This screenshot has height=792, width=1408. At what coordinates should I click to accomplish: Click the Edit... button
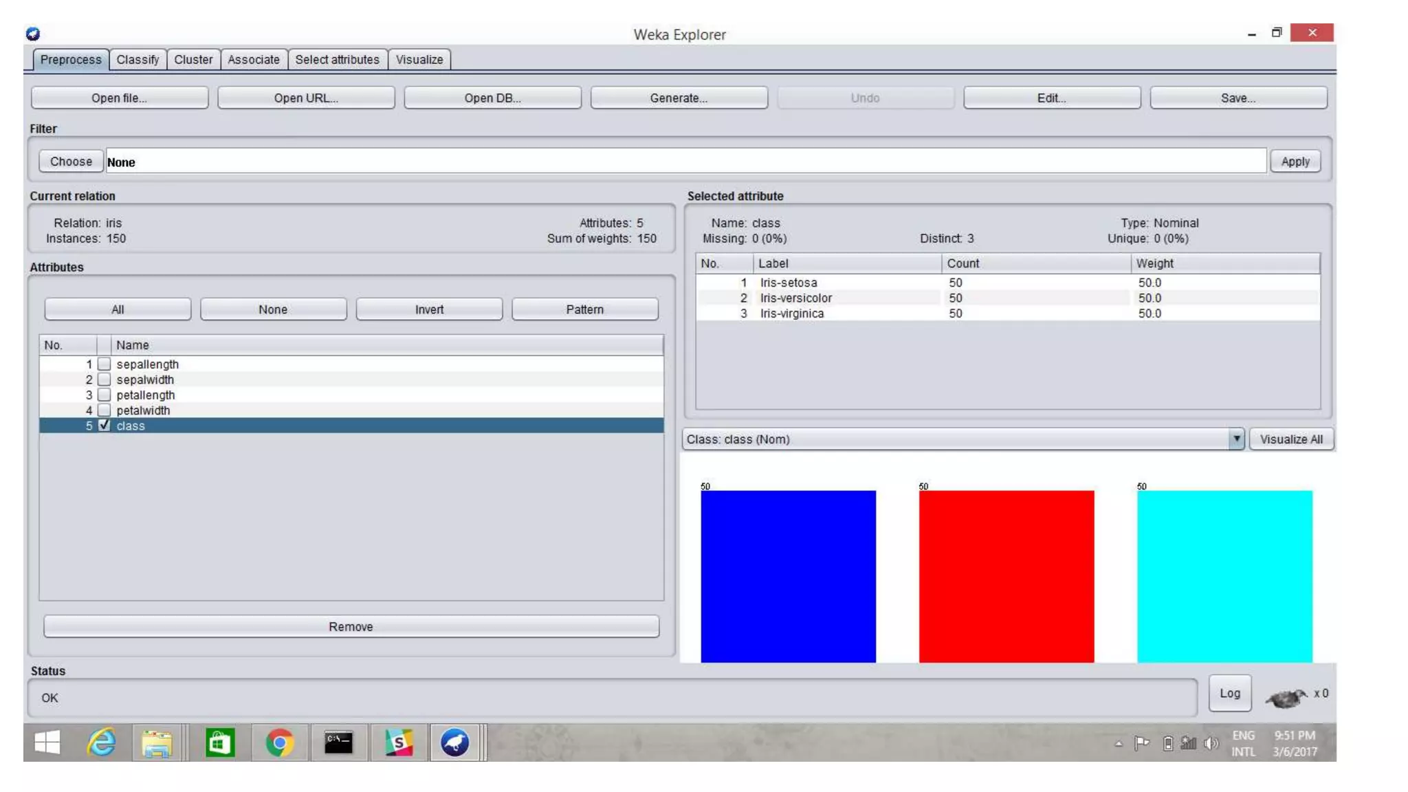coord(1052,98)
